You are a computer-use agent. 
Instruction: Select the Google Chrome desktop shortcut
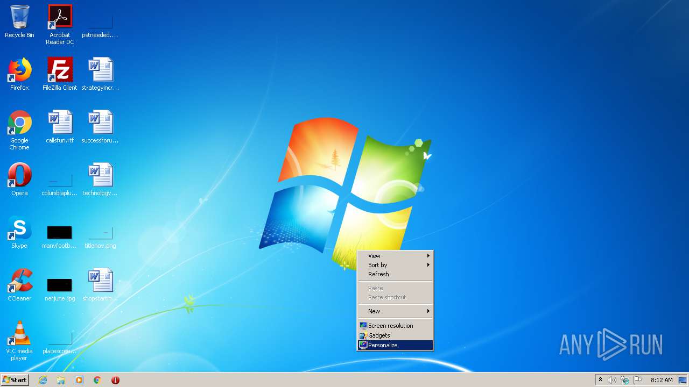[19, 130]
